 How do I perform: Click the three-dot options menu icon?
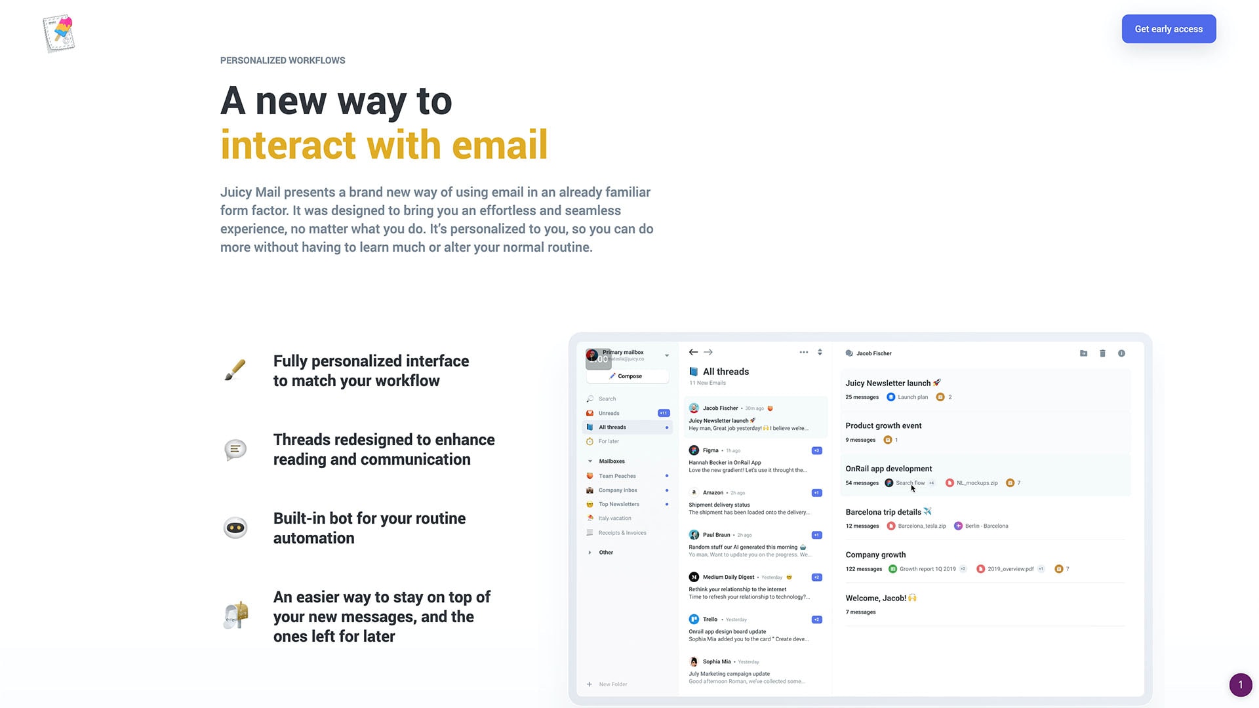[x=803, y=352]
